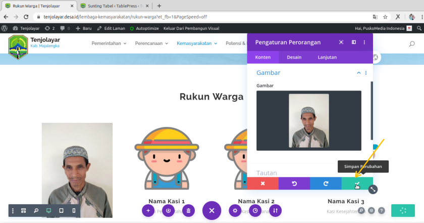Toggle split column view icon in settings header

pyautogui.click(x=353, y=42)
